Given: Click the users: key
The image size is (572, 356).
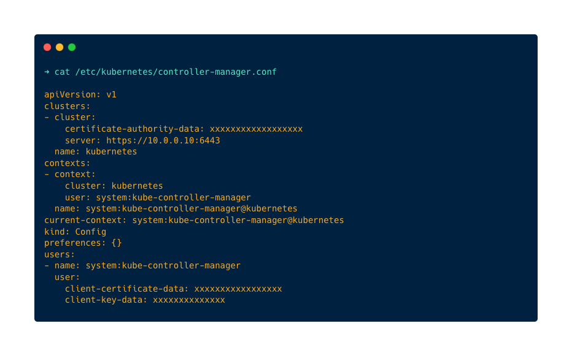Looking at the screenshot, I should tap(60, 254).
